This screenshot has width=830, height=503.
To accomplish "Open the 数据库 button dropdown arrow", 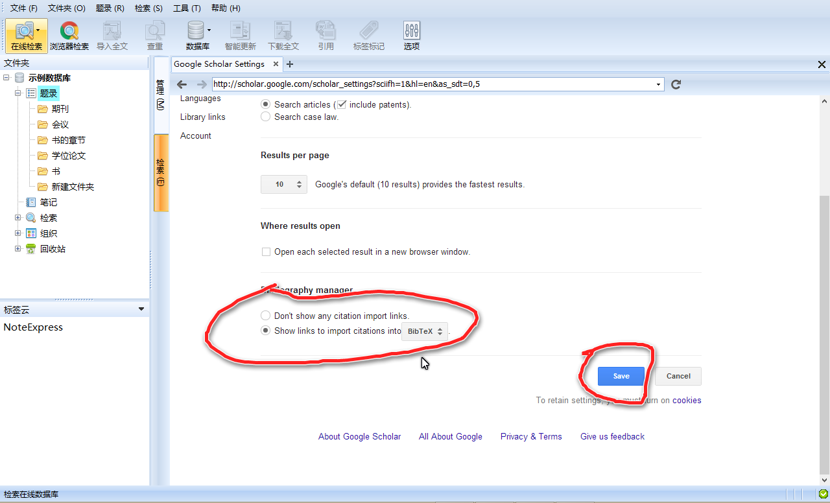I will (209, 30).
